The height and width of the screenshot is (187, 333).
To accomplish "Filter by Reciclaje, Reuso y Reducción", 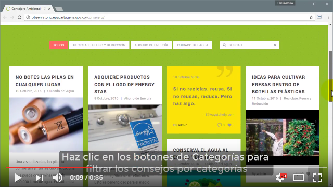I will point(99,45).
